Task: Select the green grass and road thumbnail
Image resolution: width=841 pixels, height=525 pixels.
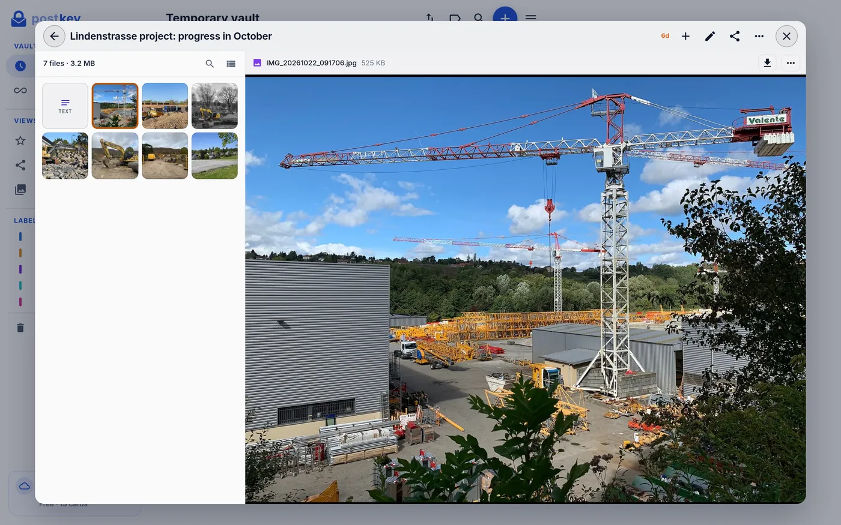Action: (214, 156)
